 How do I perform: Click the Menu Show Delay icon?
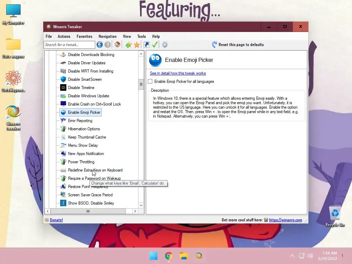pos(63,145)
